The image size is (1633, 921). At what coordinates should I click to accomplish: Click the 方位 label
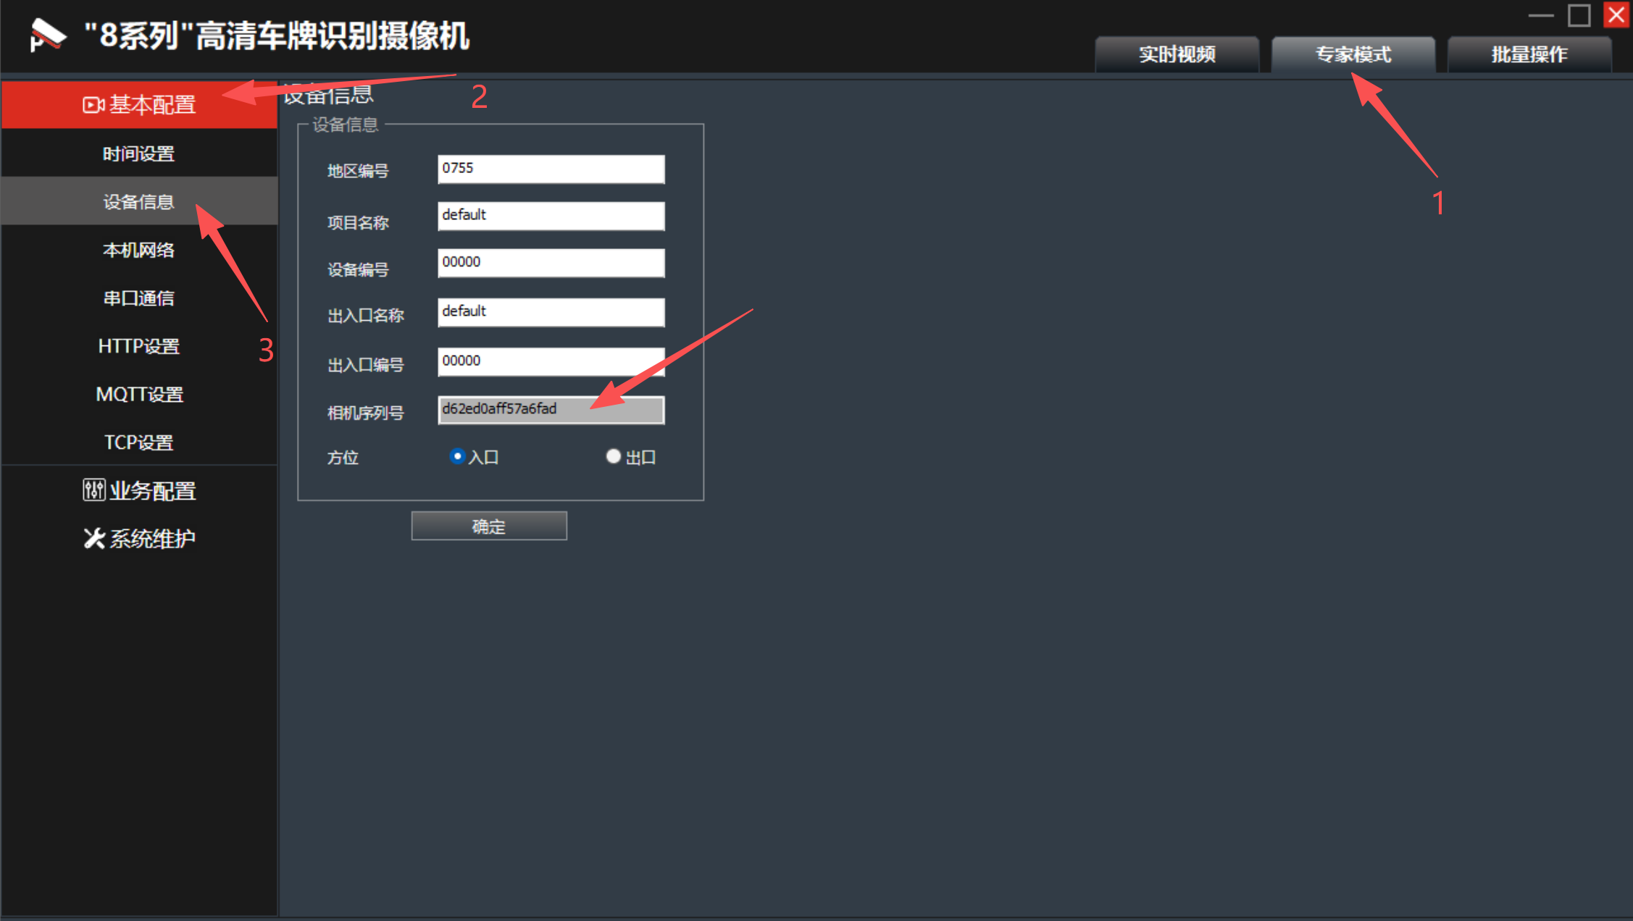click(x=343, y=458)
